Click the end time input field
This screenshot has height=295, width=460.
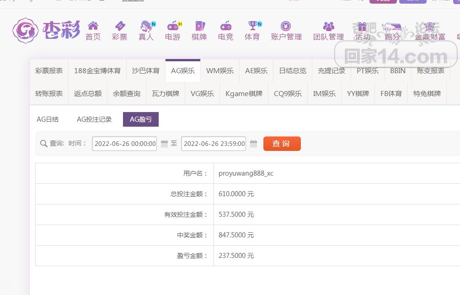[x=214, y=144]
